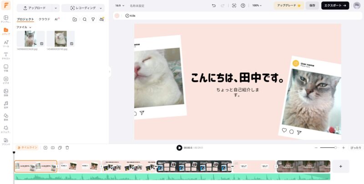This screenshot has height=184, width=364.
Task: Toggle checkbox on gray cat thumbnail
Action: [x=42, y=44]
